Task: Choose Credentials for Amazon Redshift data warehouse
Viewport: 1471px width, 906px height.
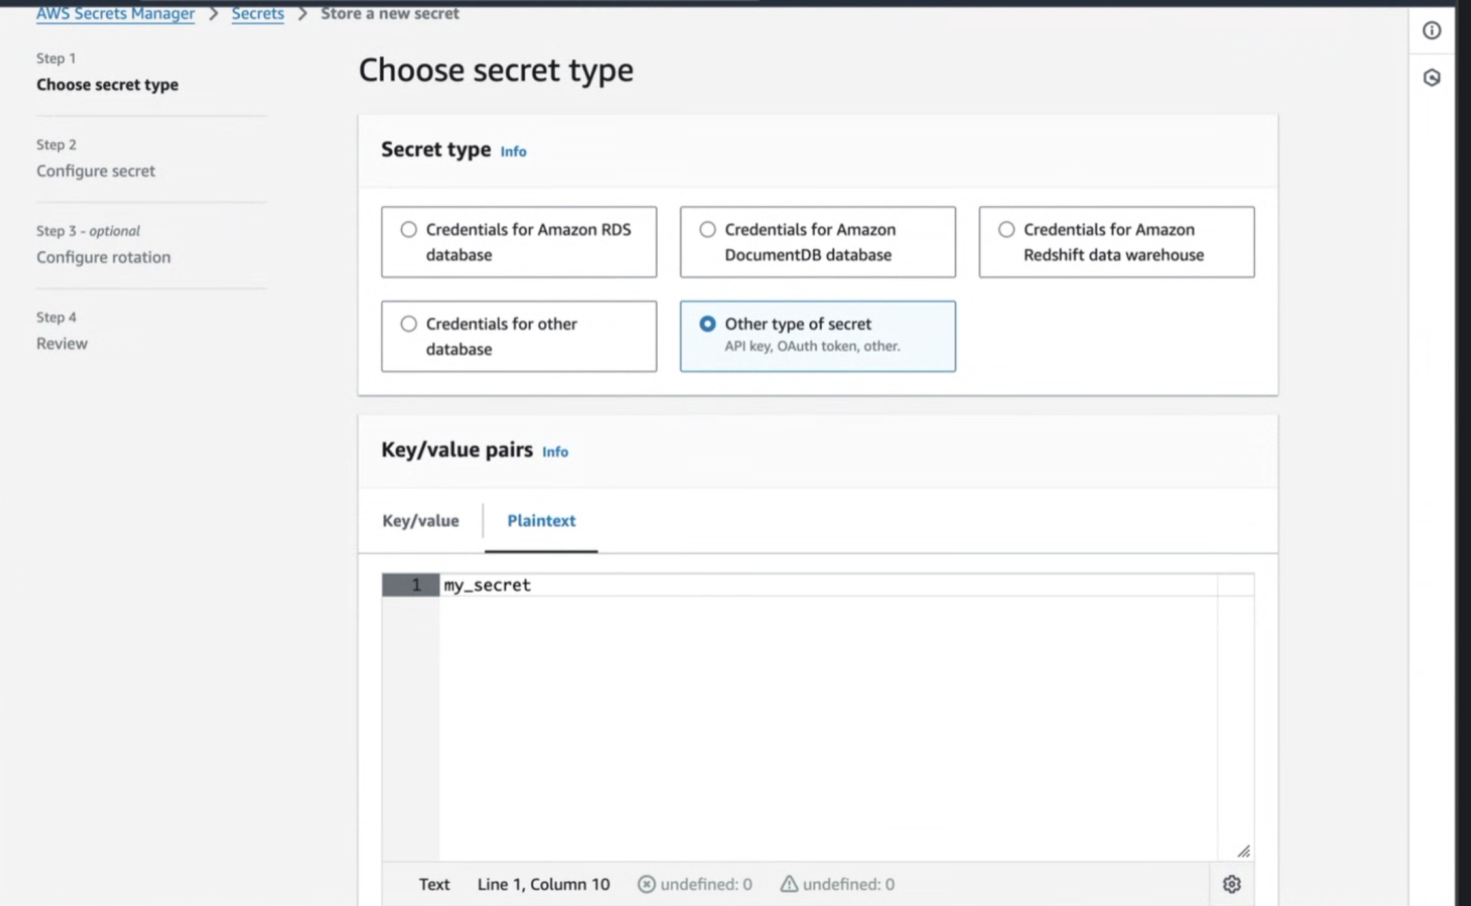Action: click(x=1116, y=242)
